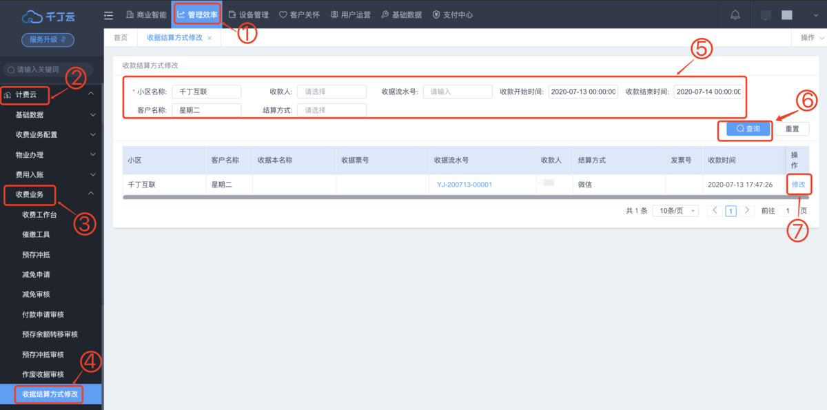The image size is (827, 410).
Task: Open the 用户运营 menu
Action: [350, 14]
